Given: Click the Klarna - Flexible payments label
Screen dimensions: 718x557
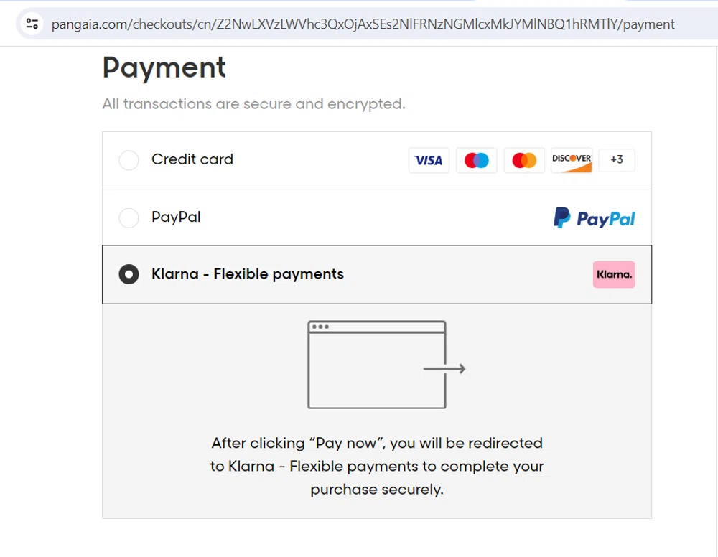Looking at the screenshot, I should pyautogui.click(x=247, y=274).
